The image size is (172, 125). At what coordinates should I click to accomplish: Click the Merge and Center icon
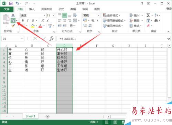pos(75,21)
